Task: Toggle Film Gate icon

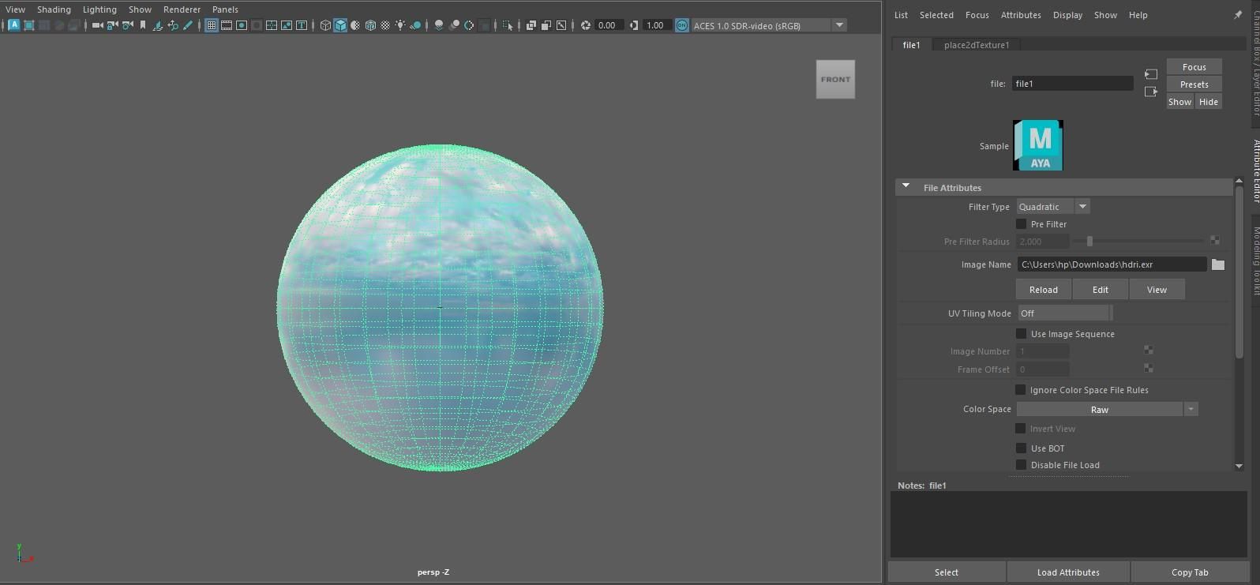Action: 227,25
